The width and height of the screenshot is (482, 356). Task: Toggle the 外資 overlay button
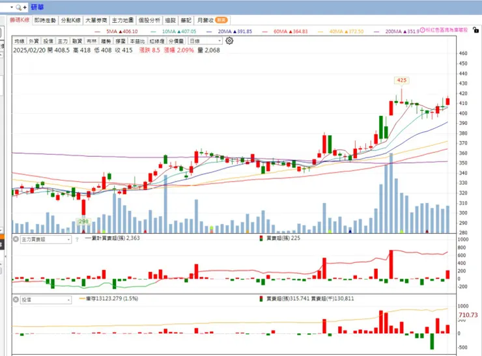pos(34,41)
